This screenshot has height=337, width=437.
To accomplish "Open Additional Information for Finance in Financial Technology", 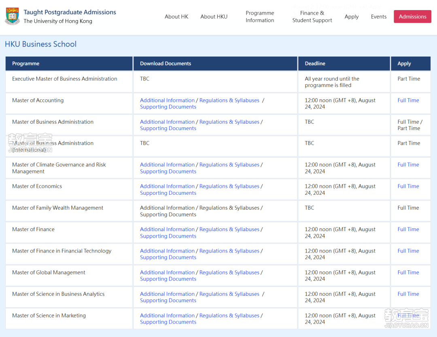I will pos(167,251).
